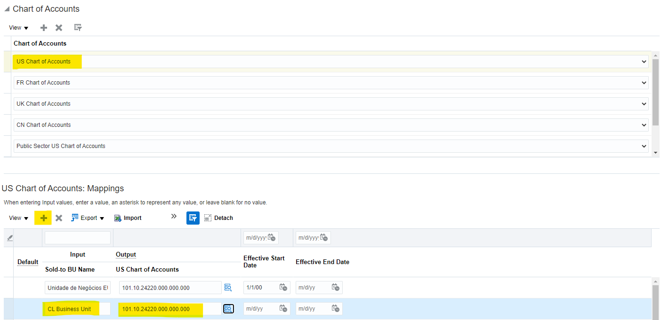Open account search for Unidade de Negócios row
Image resolution: width=661 pixels, height=320 pixels.
pos(228,288)
